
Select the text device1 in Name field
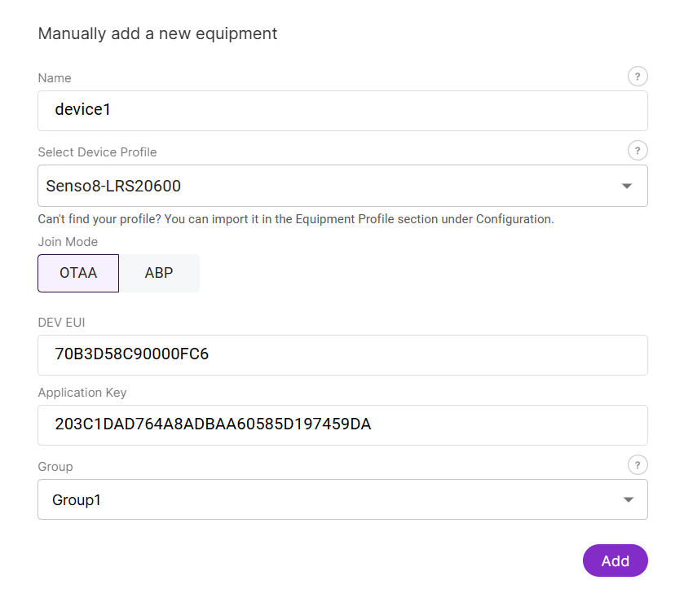(x=82, y=110)
